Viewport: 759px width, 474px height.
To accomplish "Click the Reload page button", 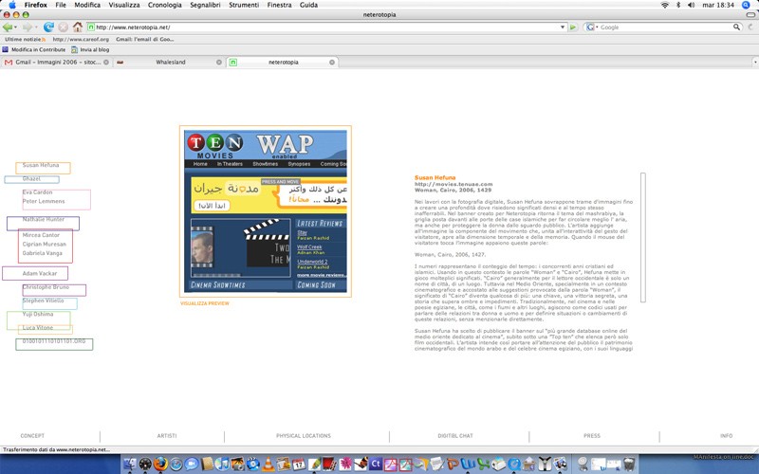I will point(48,27).
